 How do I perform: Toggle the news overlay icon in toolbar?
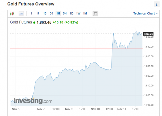point(95,14)
